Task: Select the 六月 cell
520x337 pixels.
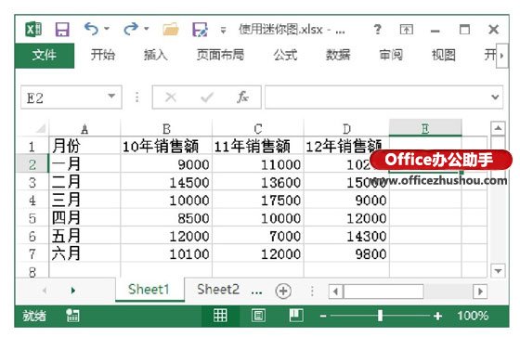Action: pyautogui.click(x=84, y=254)
